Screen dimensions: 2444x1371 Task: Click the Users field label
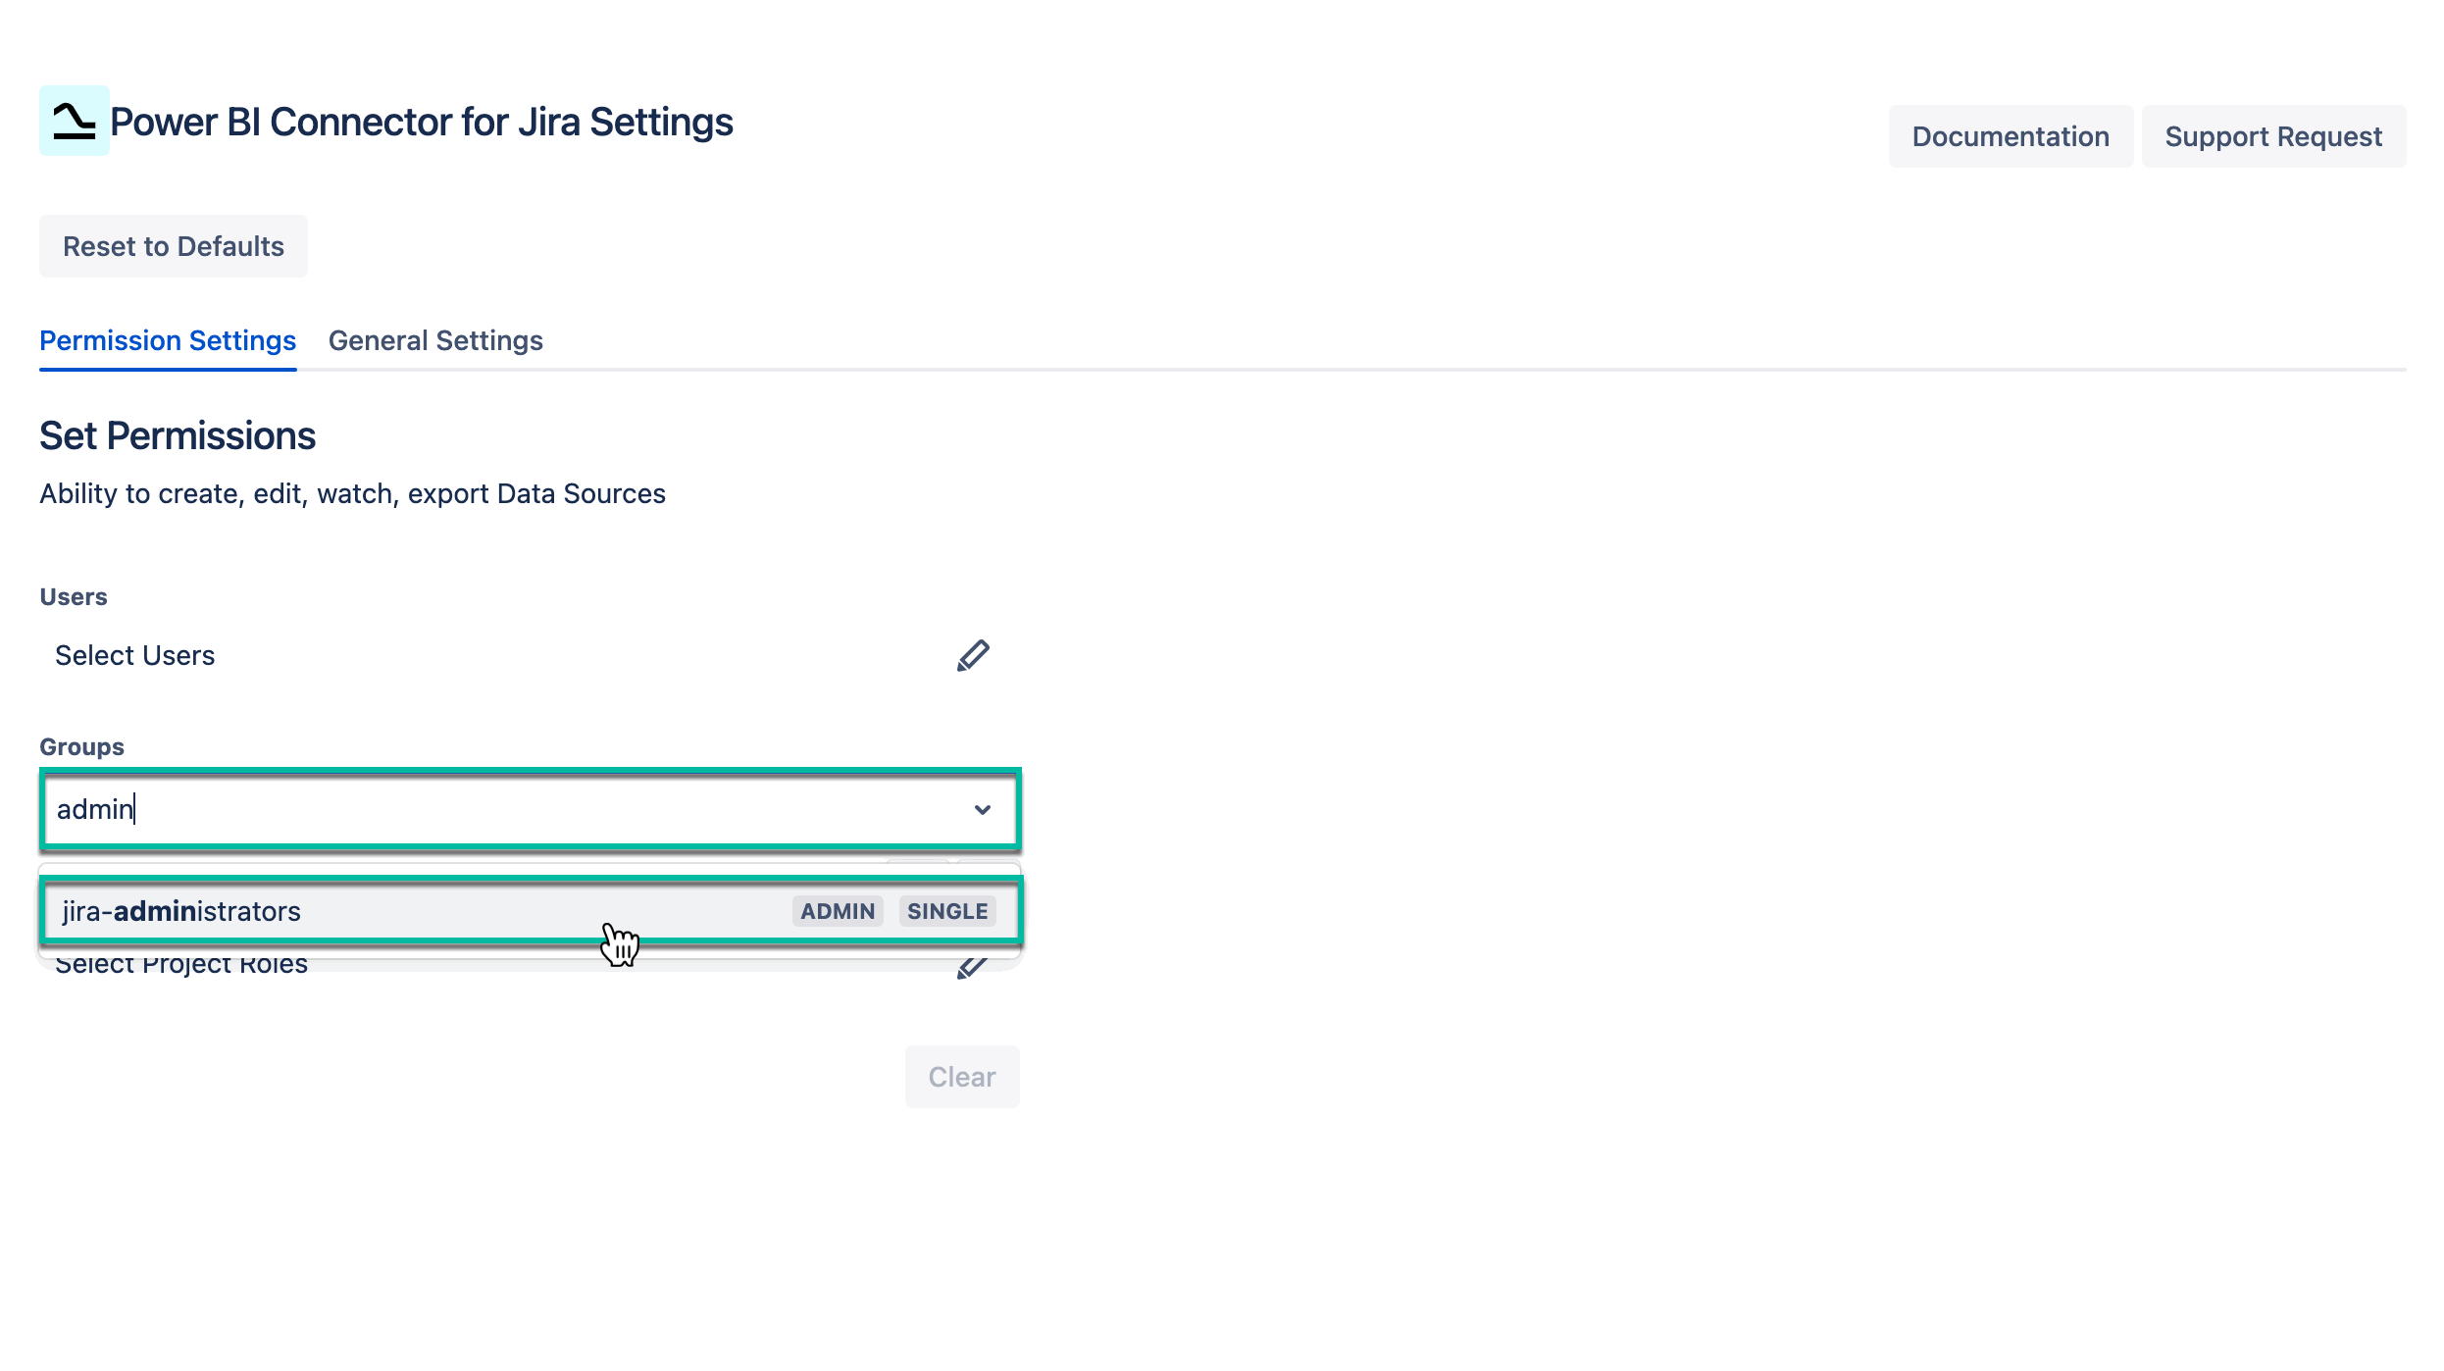74,596
